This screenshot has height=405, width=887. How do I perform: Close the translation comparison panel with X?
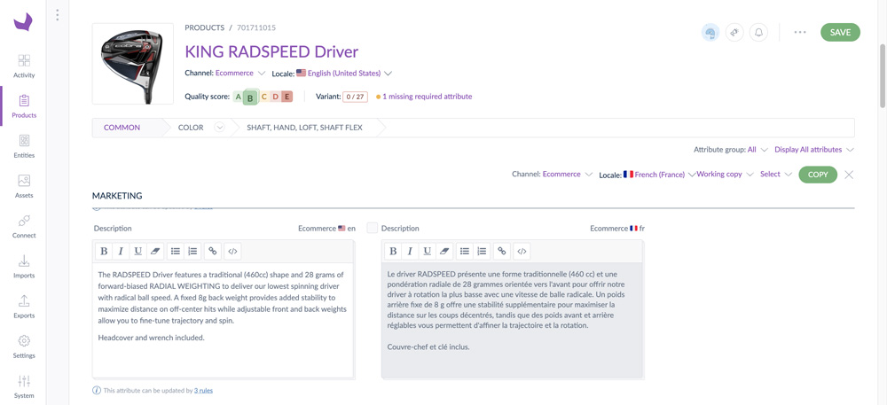coord(849,175)
